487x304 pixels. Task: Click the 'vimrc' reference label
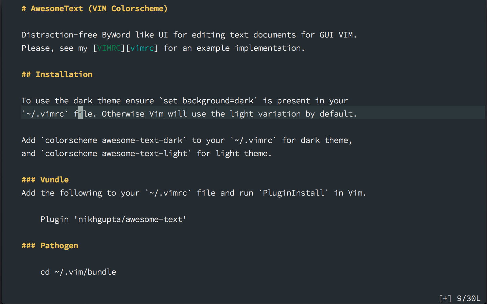(142, 48)
